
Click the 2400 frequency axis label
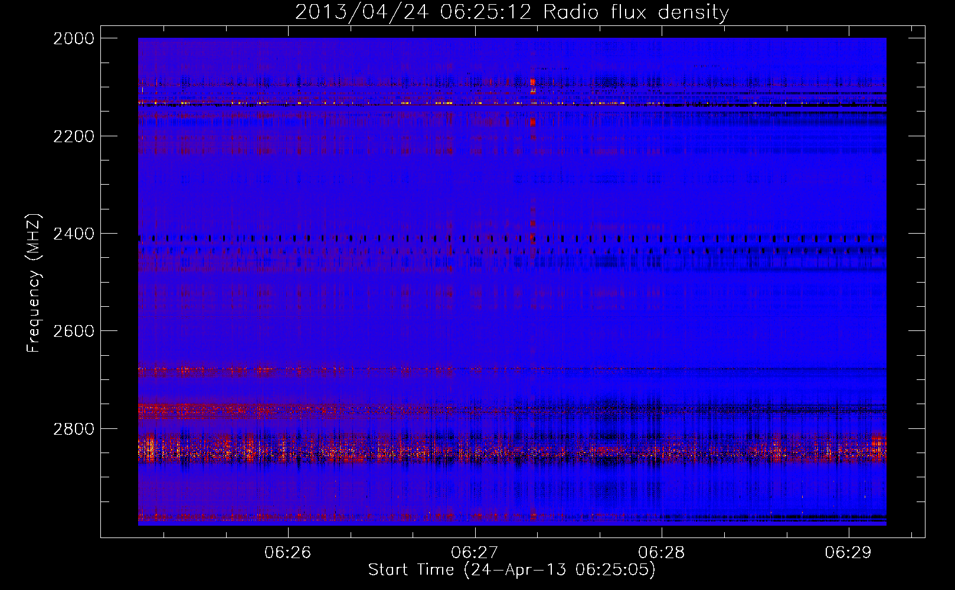(x=74, y=234)
